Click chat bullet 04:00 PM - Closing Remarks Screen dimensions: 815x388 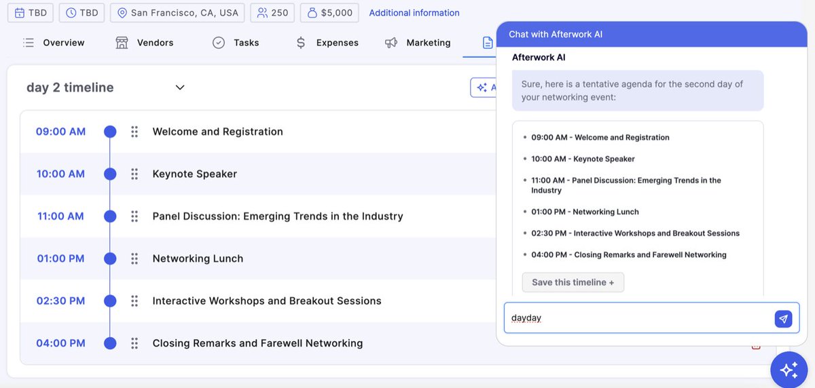[629, 255]
